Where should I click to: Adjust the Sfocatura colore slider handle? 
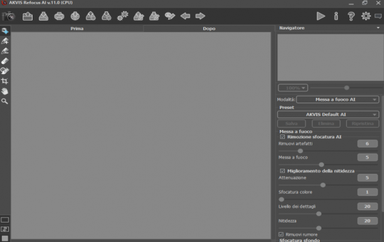[282, 199]
